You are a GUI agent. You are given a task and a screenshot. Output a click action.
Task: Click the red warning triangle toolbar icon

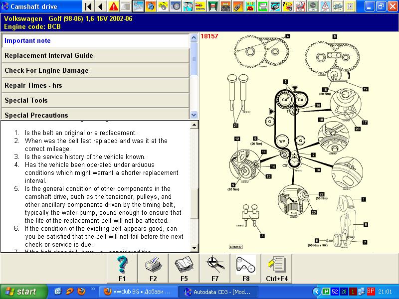114,6
